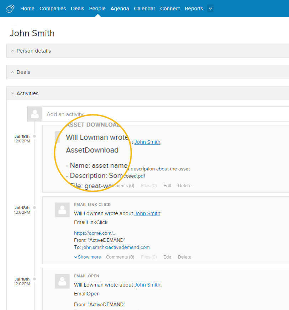Click the swirl logo in the navigation bar

click(x=10, y=9)
